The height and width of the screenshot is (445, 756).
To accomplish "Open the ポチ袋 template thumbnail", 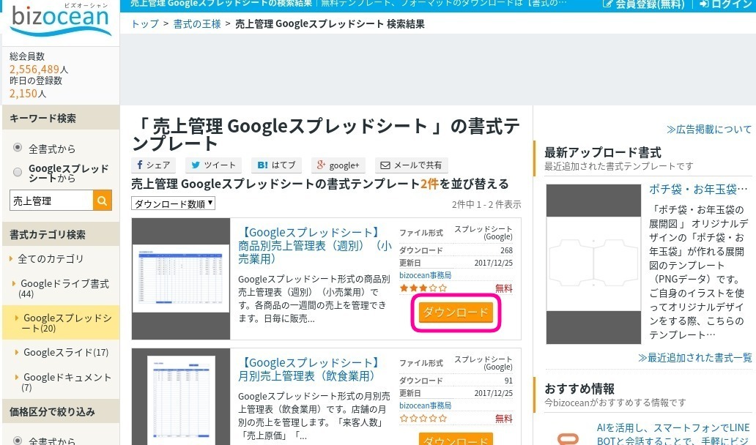I will pos(593,264).
